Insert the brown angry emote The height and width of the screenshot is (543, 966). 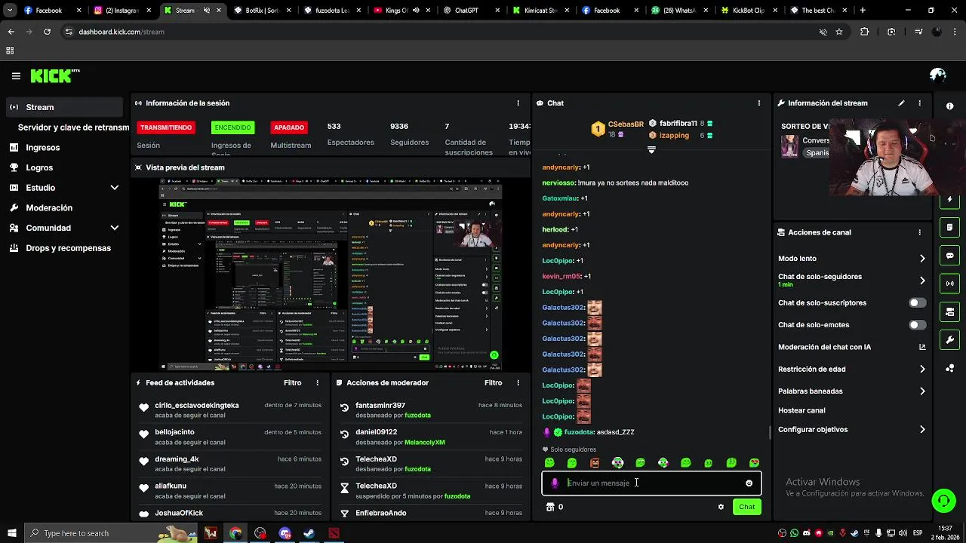click(595, 463)
